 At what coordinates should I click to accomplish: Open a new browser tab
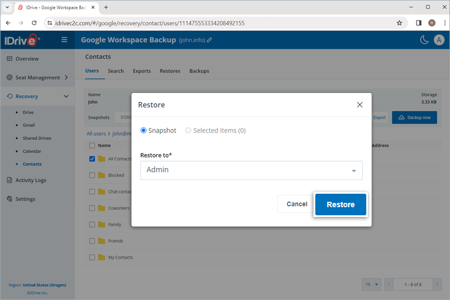point(106,7)
